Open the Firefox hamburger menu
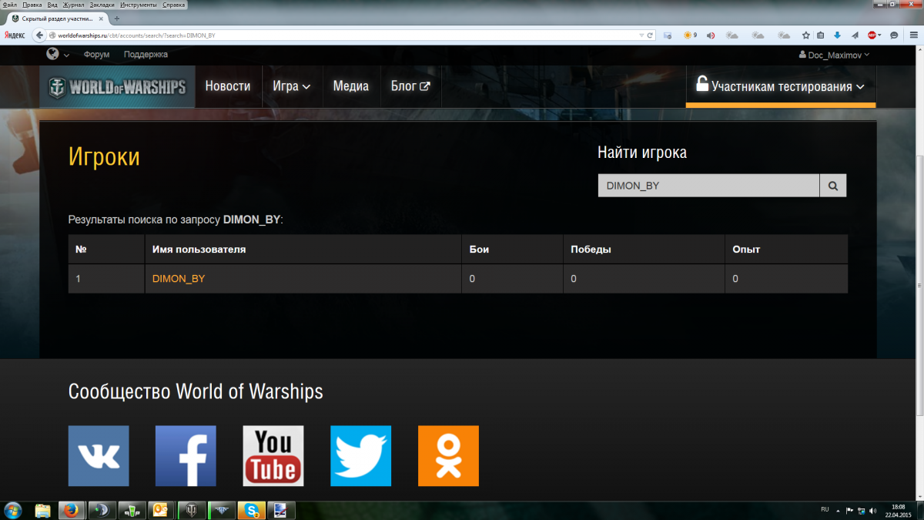This screenshot has width=924, height=520. (912, 35)
